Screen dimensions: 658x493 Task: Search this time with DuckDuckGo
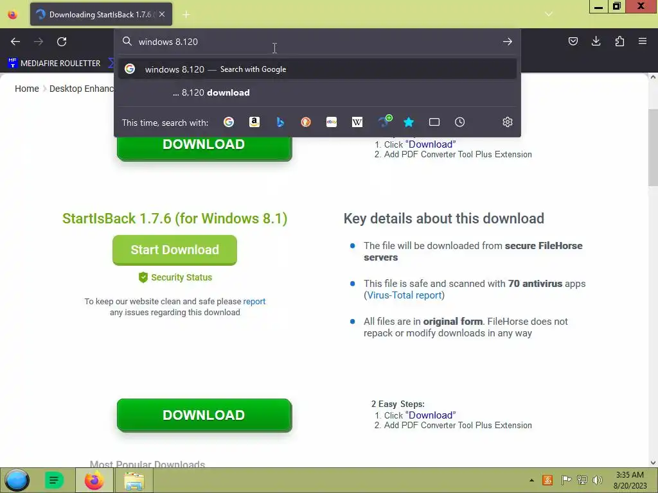click(x=306, y=122)
